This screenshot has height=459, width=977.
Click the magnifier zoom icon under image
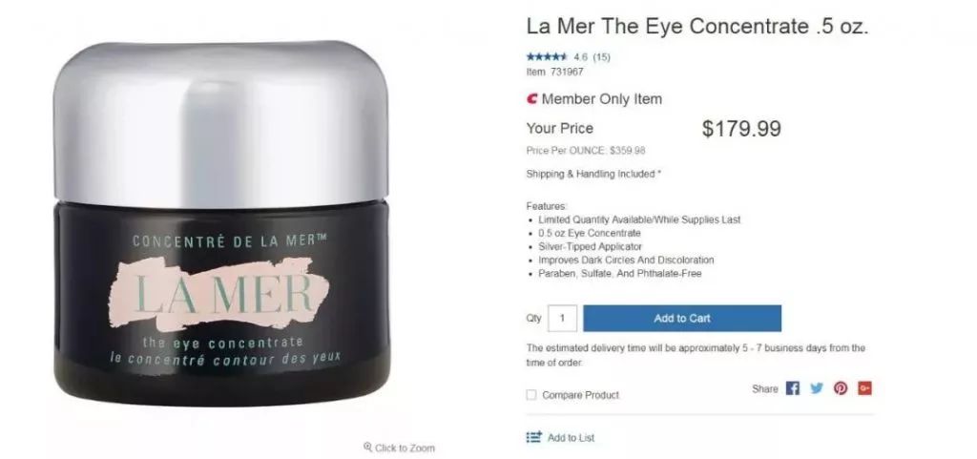(x=367, y=448)
